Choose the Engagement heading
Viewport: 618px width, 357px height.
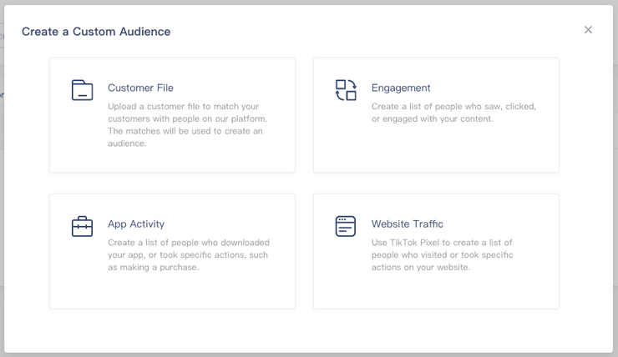(401, 88)
